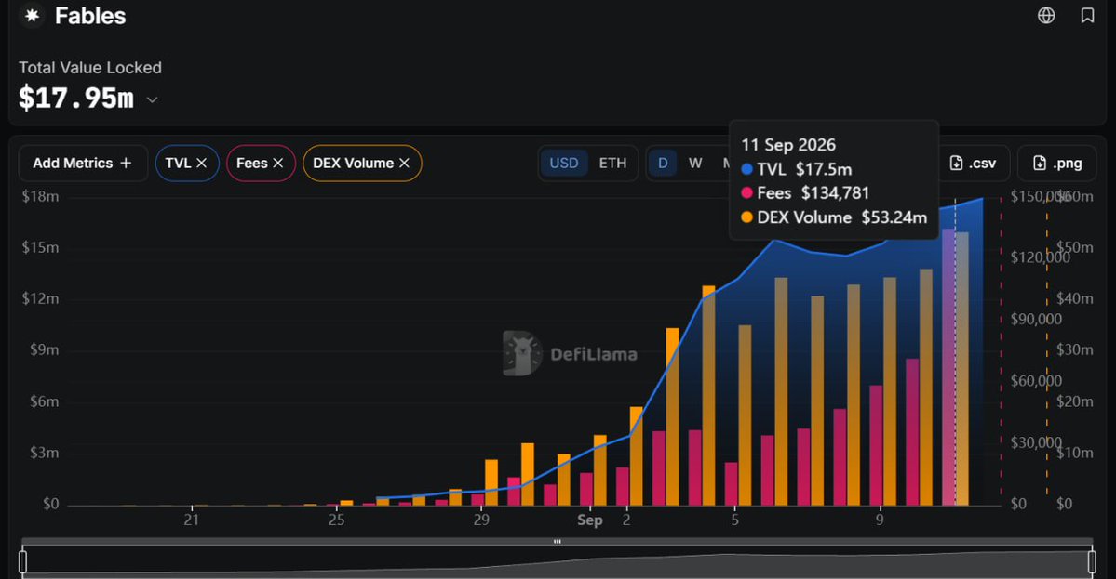
Task: Export the chart as .png
Action: (x=1057, y=164)
